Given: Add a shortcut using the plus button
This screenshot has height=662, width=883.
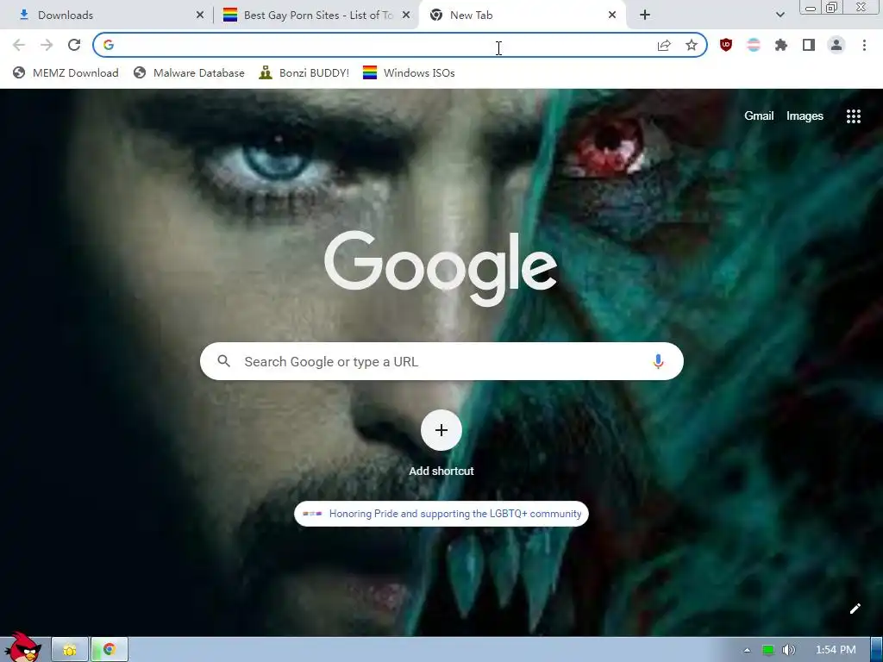Looking at the screenshot, I should coord(441,430).
